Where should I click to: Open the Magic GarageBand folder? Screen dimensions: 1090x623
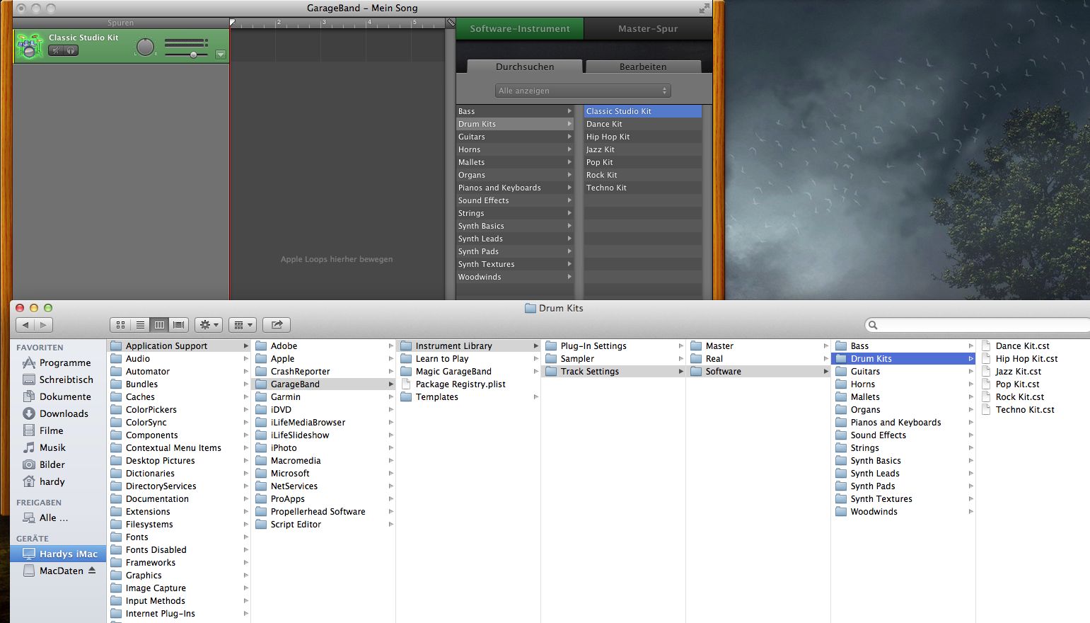tap(469, 372)
